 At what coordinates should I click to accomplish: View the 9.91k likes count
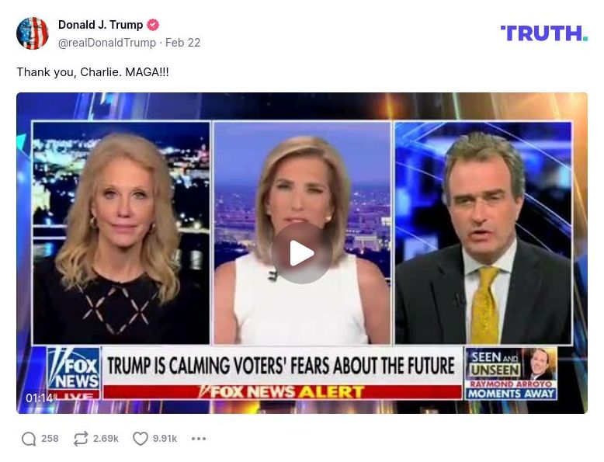click(x=165, y=439)
